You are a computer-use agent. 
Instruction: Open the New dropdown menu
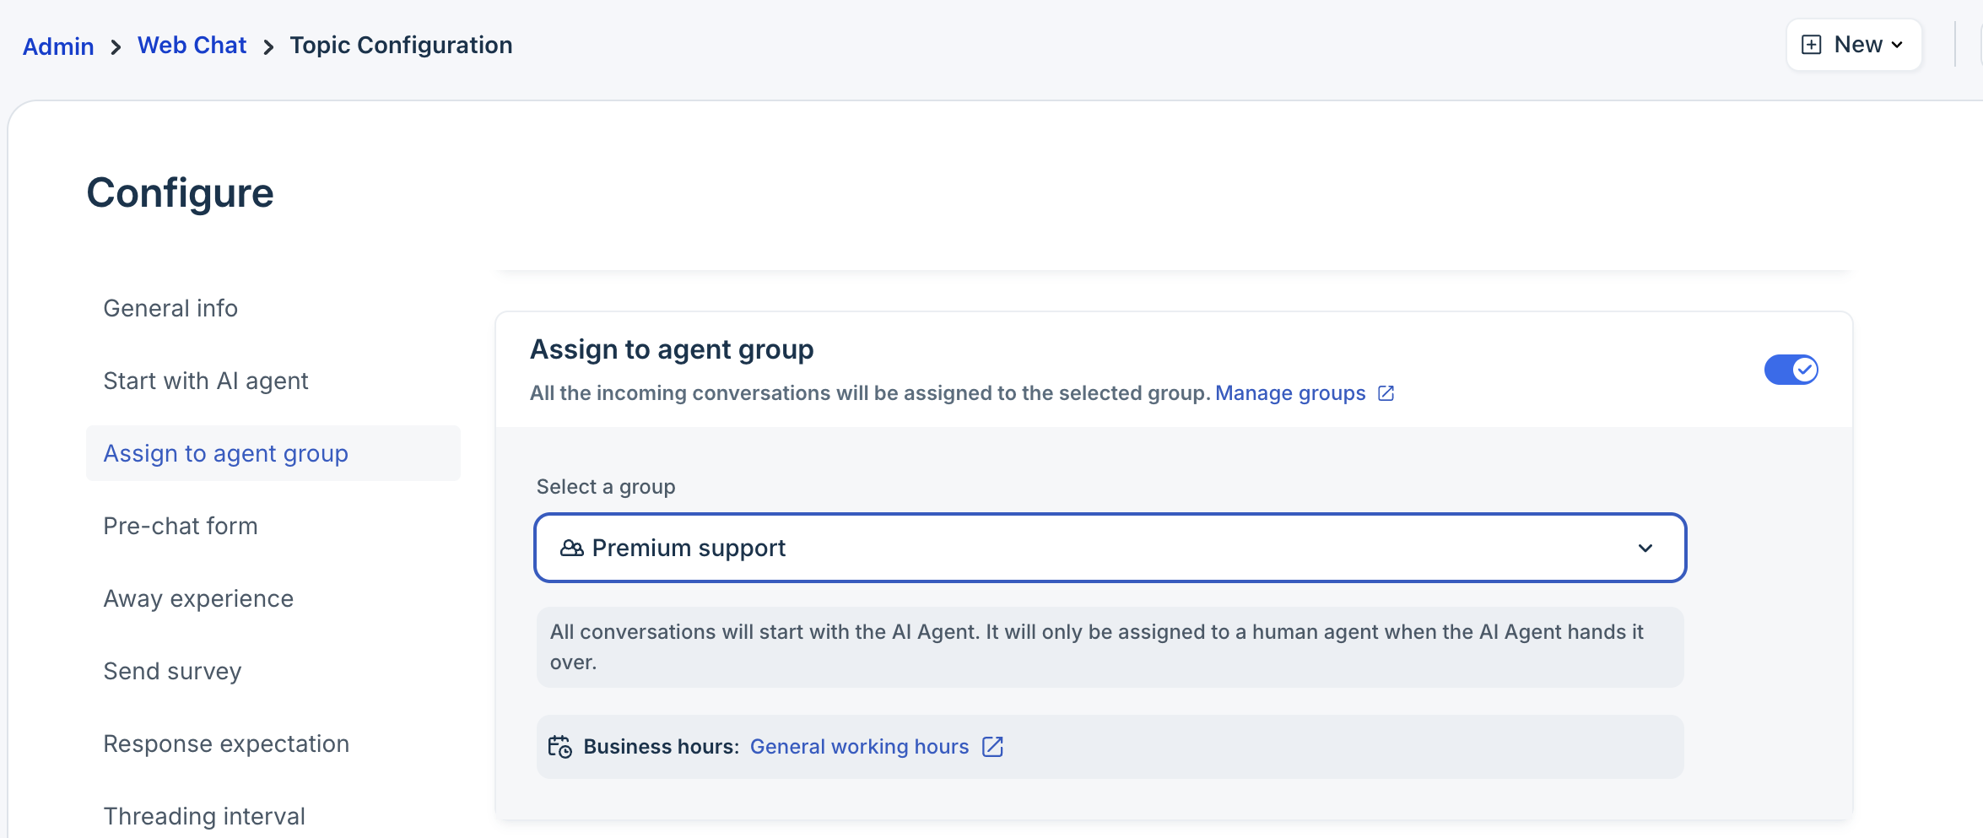[1854, 45]
